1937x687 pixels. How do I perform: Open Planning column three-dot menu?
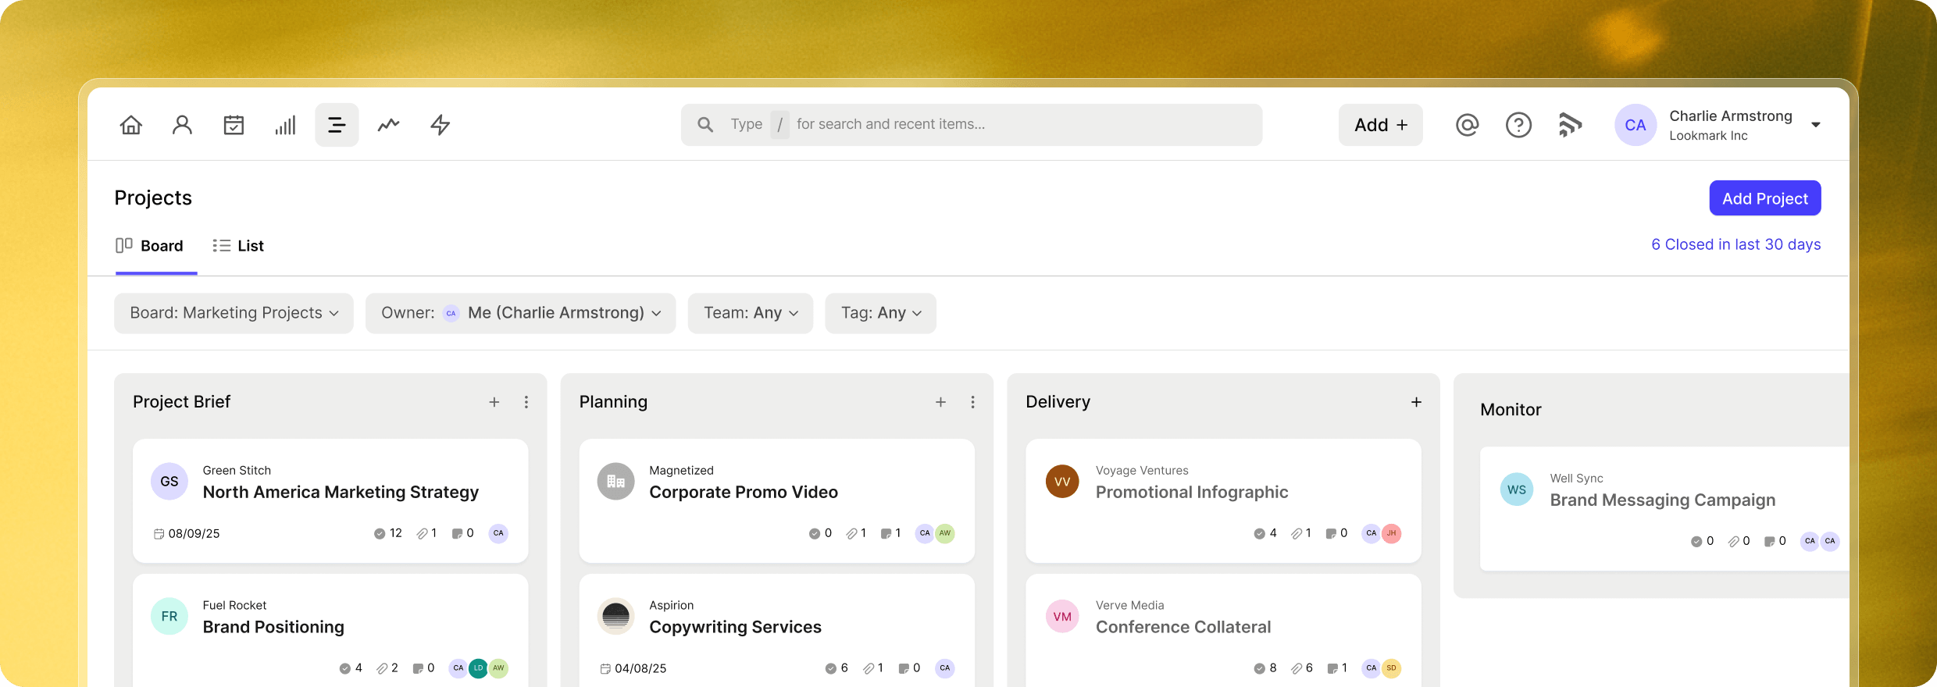(x=972, y=402)
